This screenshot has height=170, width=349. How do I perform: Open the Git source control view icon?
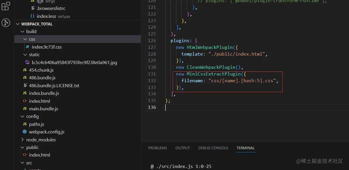(6, 23)
